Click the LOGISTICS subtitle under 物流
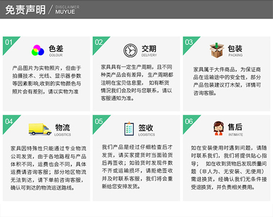Viewport: 273px width, 217px height. click(x=63, y=134)
